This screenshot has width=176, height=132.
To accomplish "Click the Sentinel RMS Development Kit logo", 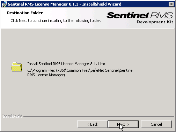I will pos(140,18).
